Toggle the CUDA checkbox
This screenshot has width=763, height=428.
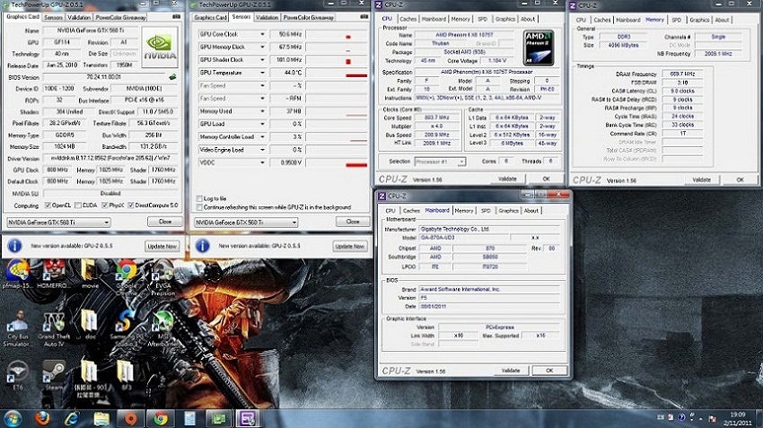78,205
